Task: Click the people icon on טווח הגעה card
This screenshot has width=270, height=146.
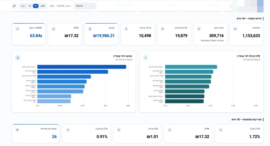Action: click(x=199, y=29)
